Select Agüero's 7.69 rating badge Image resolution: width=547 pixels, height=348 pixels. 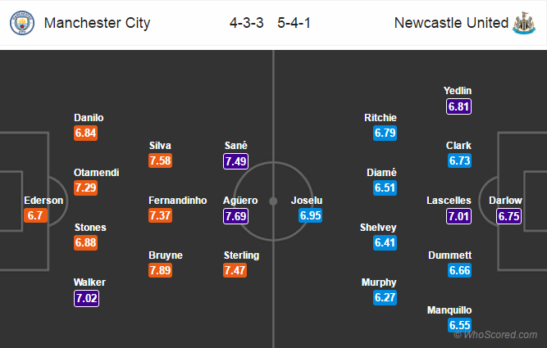(236, 216)
